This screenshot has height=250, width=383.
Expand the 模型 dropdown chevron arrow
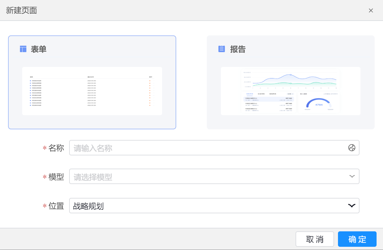pos(352,176)
